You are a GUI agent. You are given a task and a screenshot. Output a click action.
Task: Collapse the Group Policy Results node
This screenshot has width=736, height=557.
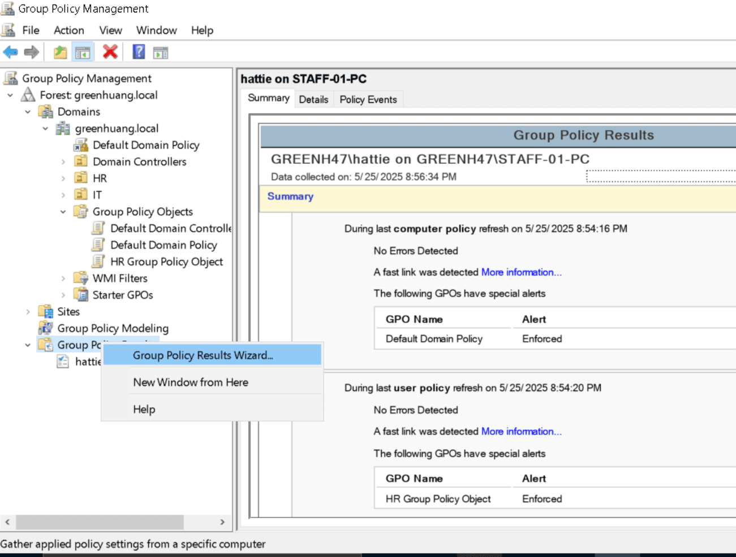[28, 345]
